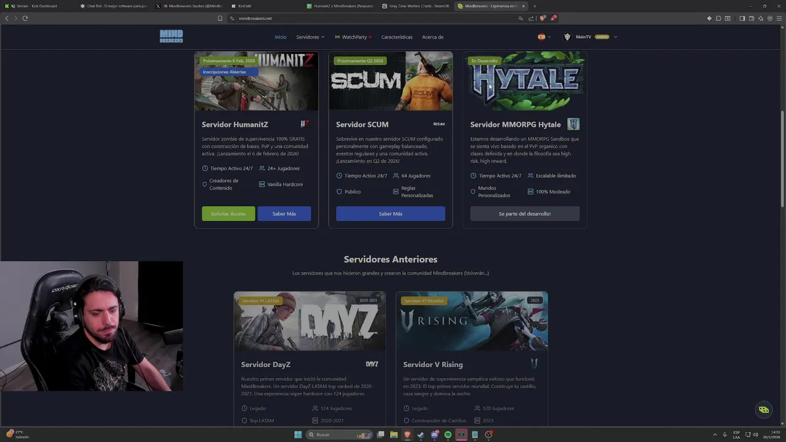Reload the mindbreakers.net page

click(x=25, y=18)
